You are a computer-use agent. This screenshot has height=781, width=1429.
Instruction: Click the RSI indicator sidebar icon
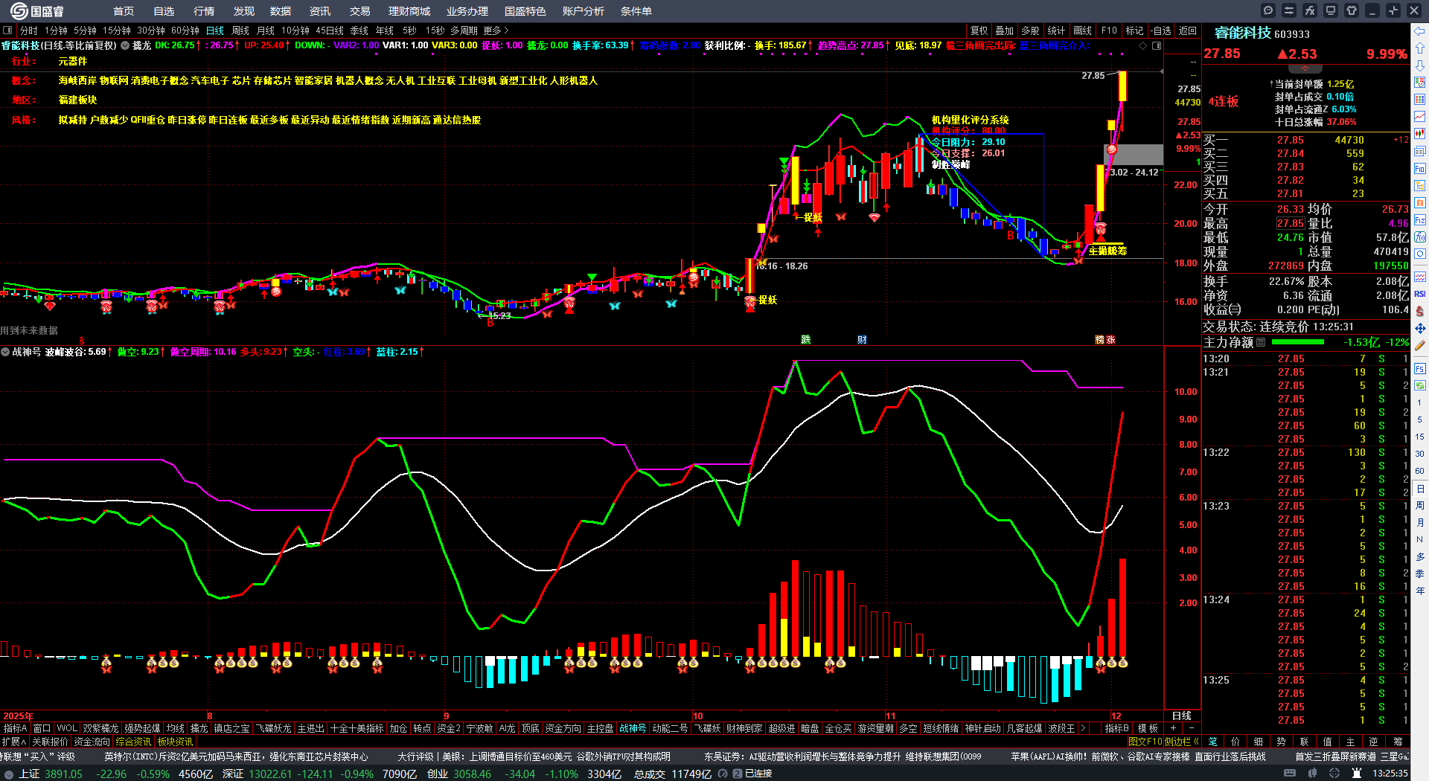click(1420, 294)
